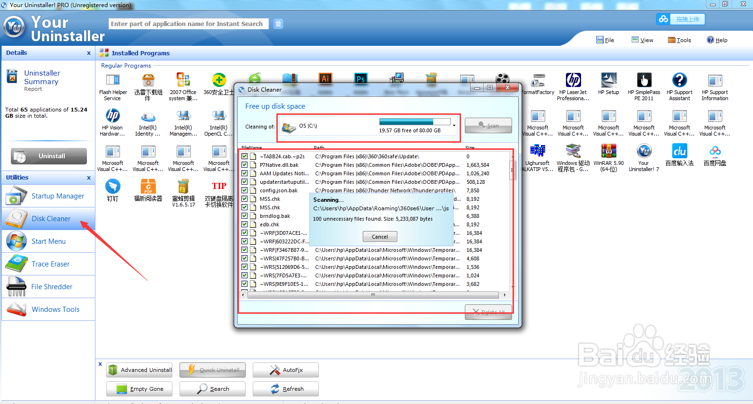753x404 pixels.
Task: Select the DingTalk (钉钉) program icon
Action: click(x=112, y=190)
